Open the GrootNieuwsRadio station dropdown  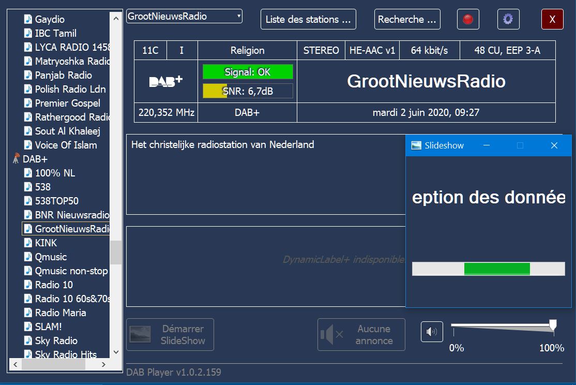point(184,16)
